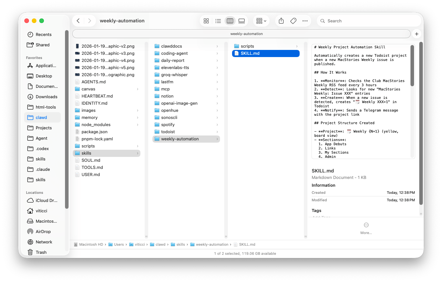Add a new tab with plus button
Image resolution: width=442 pixels, height=282 pixels.
[416, 34]
